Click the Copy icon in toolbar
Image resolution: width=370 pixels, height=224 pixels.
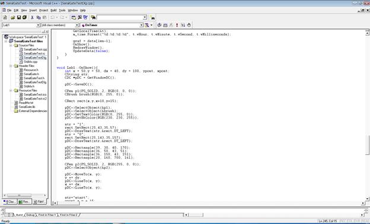click(39, 17)
